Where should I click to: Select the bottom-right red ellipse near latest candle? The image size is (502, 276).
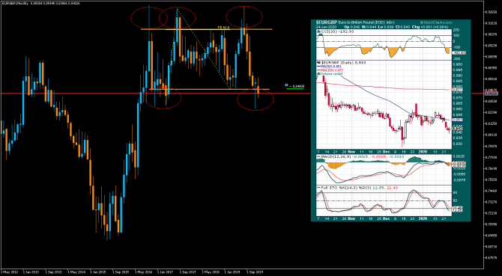255,99
